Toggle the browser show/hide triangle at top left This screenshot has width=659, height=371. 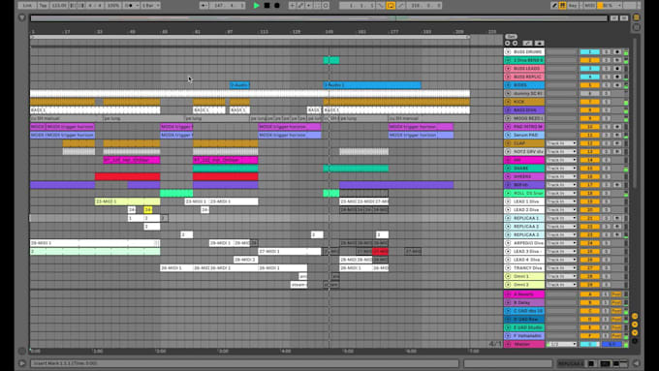tap(22, 18)
